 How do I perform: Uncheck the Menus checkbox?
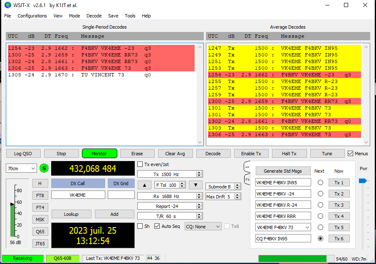350,154
